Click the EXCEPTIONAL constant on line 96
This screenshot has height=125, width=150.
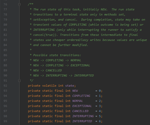(x=82, y=106)
